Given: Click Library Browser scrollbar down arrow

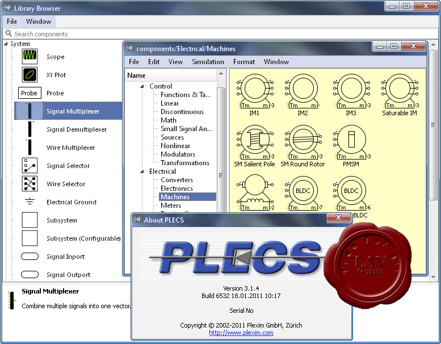Looking at the screenshot, I should (x=434, y=277).
